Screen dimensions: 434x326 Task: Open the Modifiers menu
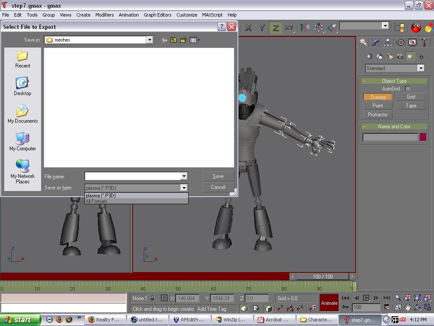point(104,14)
